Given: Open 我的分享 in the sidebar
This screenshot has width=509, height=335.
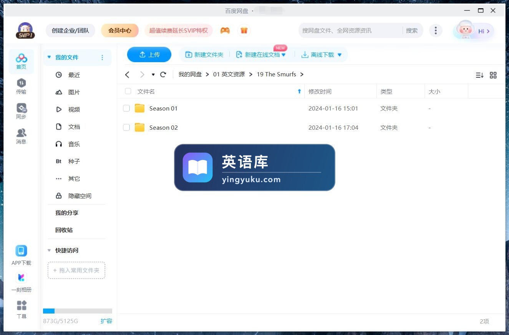Looking at the screenshot, I should coord(67,213).
